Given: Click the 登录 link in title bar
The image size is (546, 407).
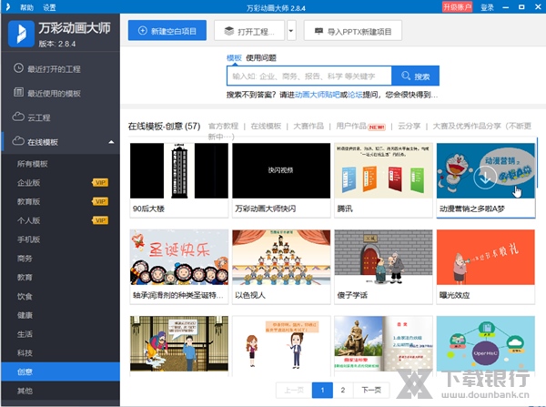Looking at the screenshot, I should point(487,7).
